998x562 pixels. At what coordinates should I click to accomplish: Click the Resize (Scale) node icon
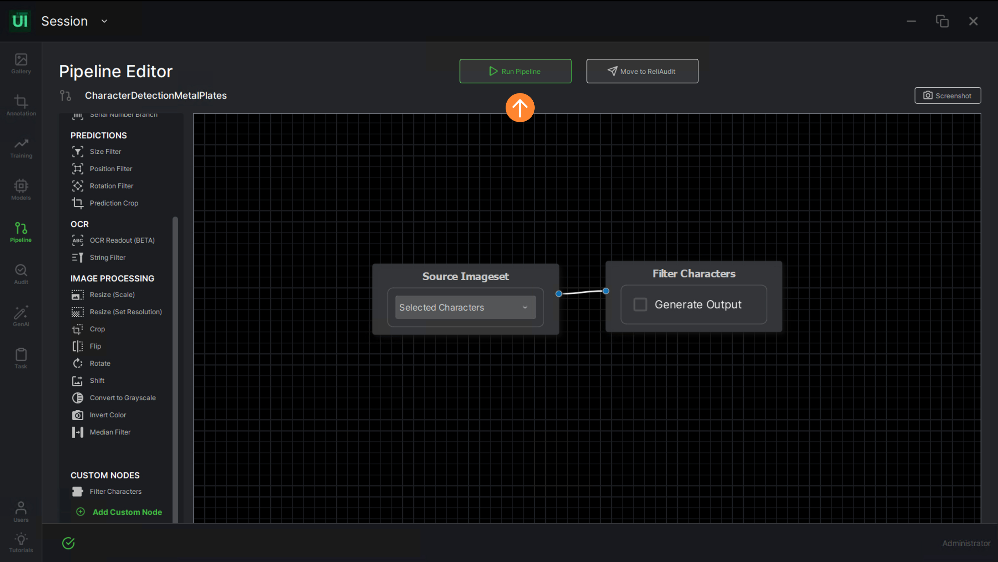click(x=78, y=295)
